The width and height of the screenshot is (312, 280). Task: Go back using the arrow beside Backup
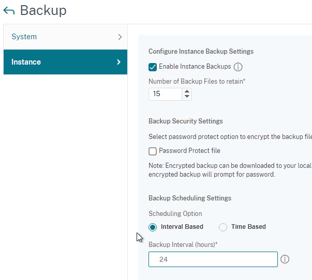click(9, 11)
